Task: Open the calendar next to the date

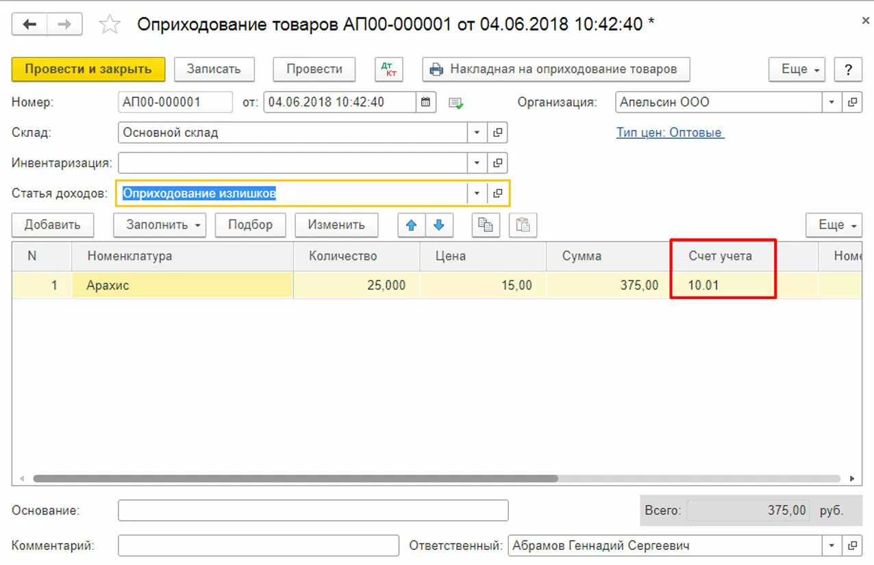Action: [x=425, y=103]
